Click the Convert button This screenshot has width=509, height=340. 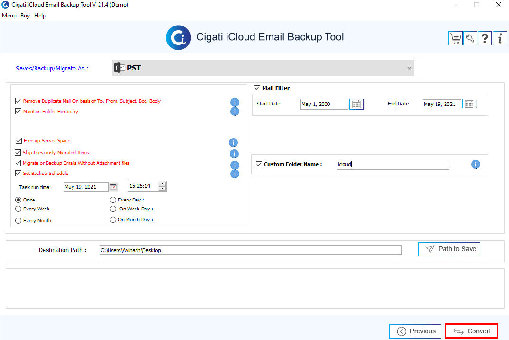[472, 331]
